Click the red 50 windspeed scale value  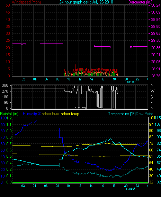[8, 5]
